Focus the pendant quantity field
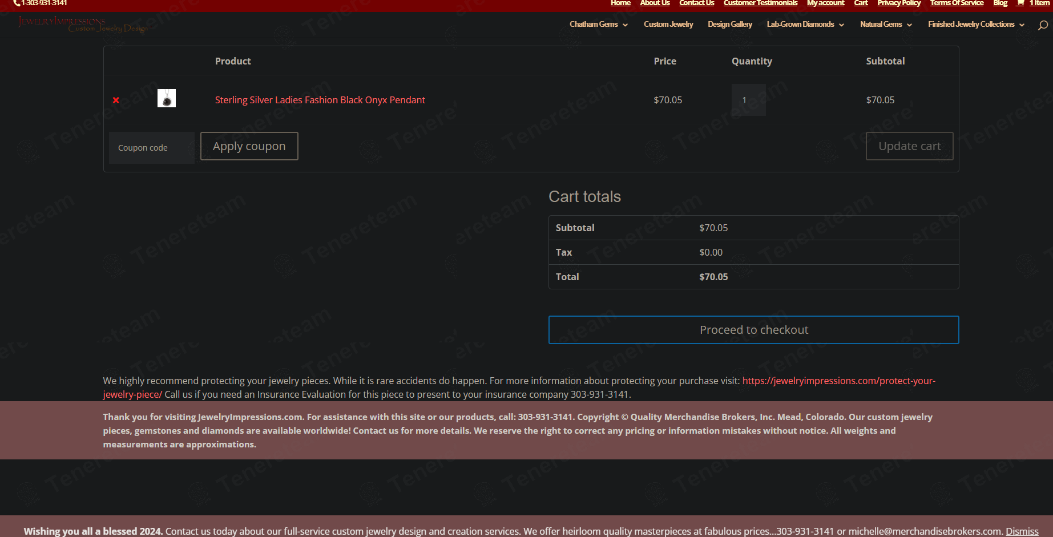This screenshot has width=1053, height=537. coord(749,100)
